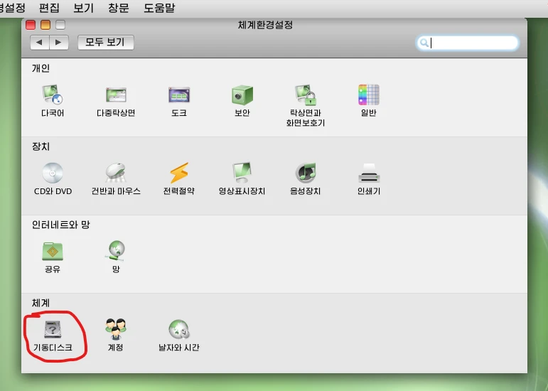Open the CD와 DVD disc icon
This screenshot has width=548, height=391.
(x=53, y=173)
